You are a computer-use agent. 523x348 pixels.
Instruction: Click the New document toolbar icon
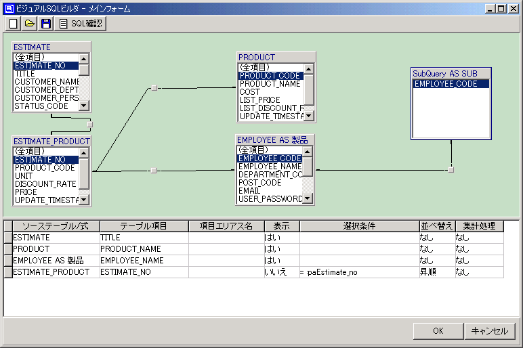[13, 24]
